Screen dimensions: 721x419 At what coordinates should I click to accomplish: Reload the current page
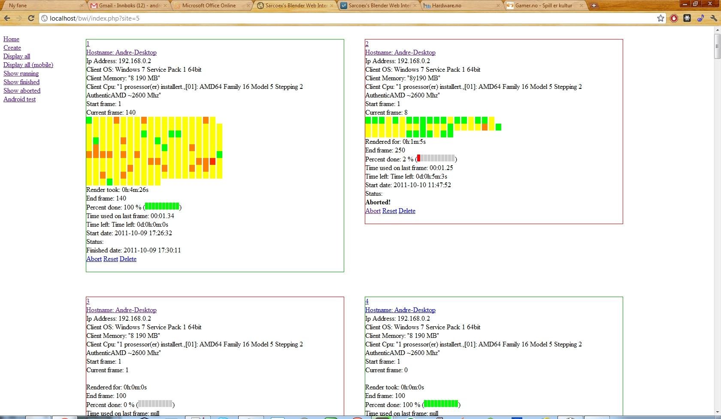click(30, 18)
